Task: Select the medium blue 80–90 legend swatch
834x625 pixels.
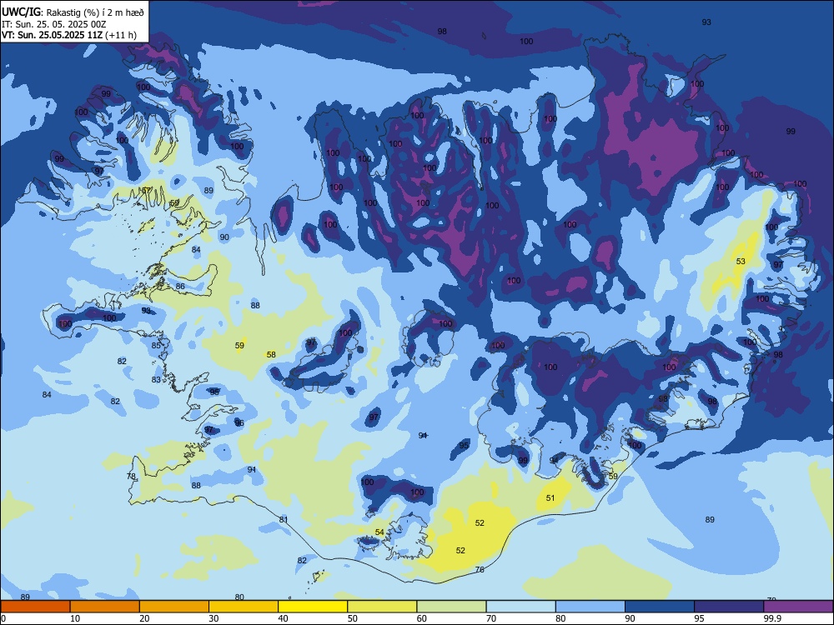Action: coord(590,607)
